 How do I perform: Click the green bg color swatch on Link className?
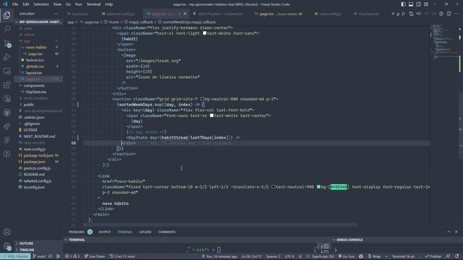318,187
